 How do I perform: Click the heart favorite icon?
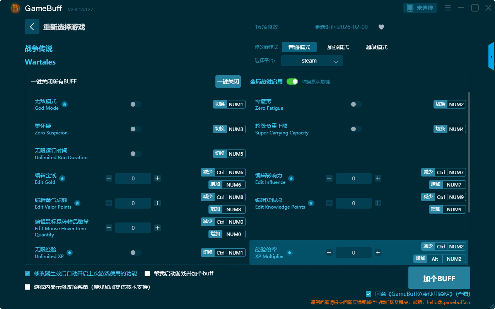[381, 27]
